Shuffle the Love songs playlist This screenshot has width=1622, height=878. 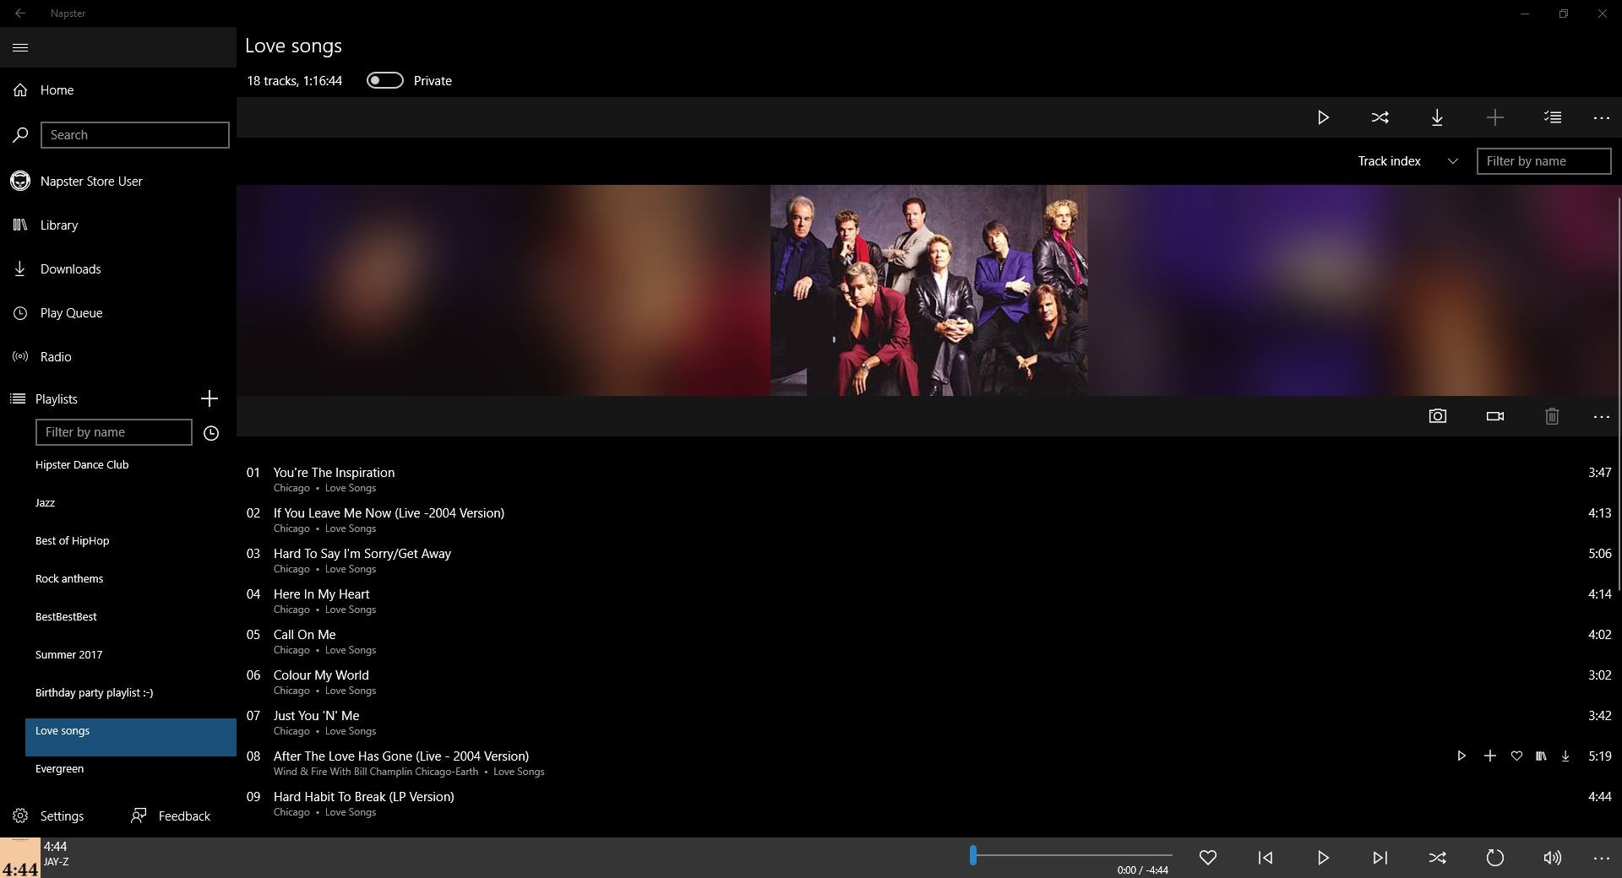click(1380, 118)
